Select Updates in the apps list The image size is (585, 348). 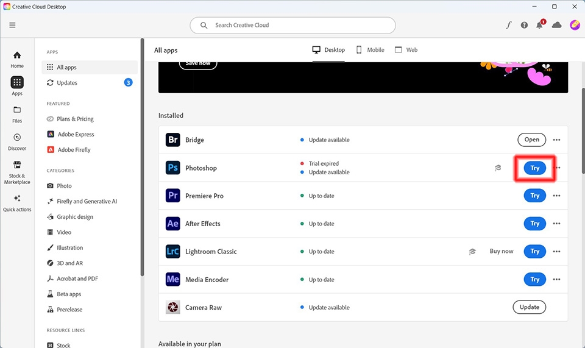pyautogui.click(x=90, y=83)
